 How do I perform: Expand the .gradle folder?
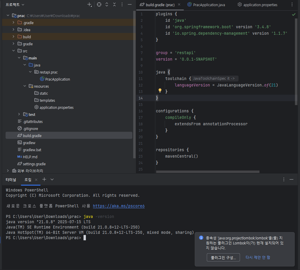pyautogui.click(x=14, y=23)
